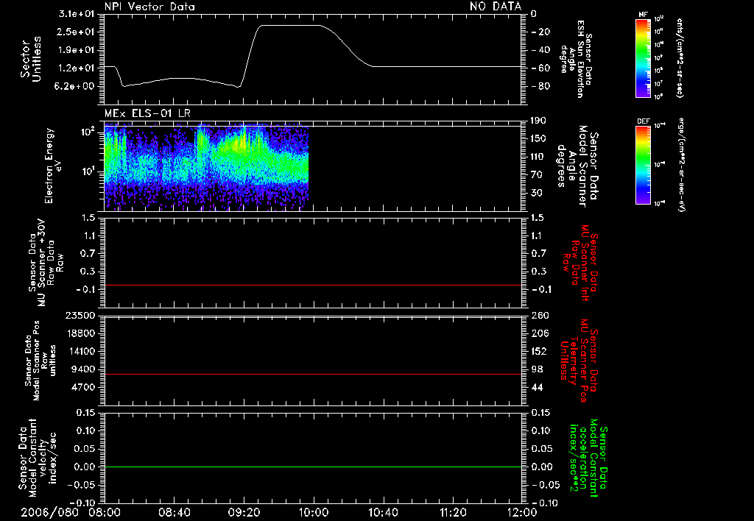This screenshot has width=754, height=521.
Task: Click the green Model Constant velocity line
Action: pyautogui.click(x=312, y=467)
